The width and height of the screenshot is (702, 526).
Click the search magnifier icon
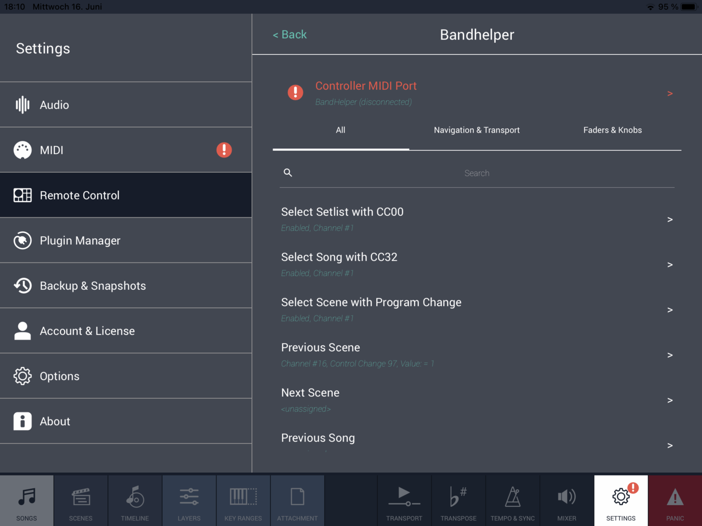[288, 173]
